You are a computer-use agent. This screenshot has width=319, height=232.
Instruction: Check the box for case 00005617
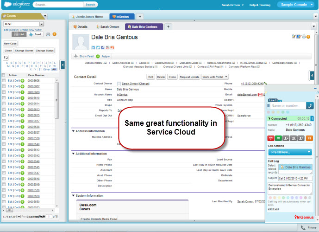point(4,121)
